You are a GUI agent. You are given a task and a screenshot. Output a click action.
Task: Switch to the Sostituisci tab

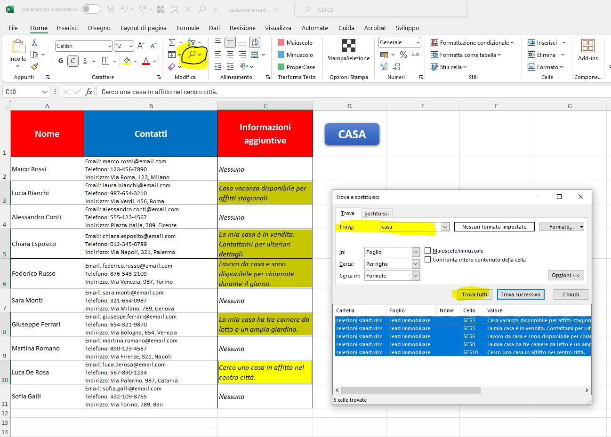(x=377, y=214)
